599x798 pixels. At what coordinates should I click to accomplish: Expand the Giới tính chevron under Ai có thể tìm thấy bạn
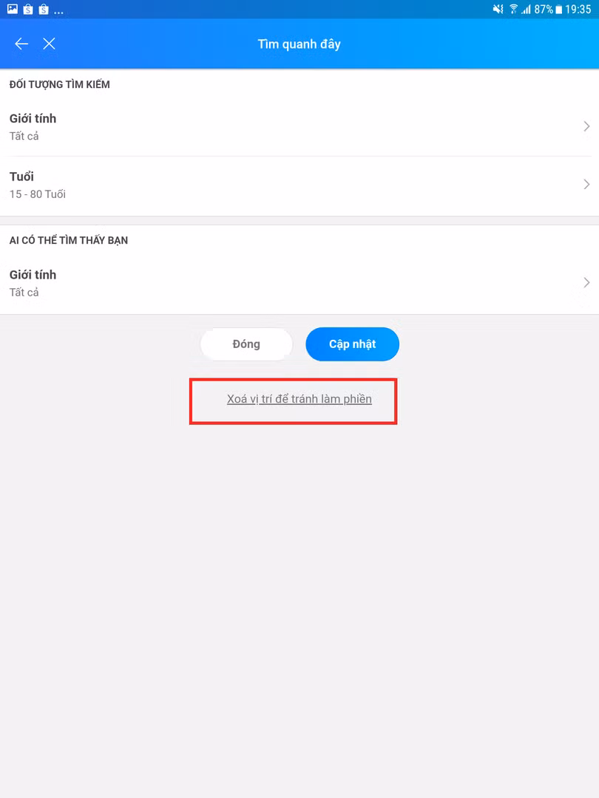tap(586, 282)
